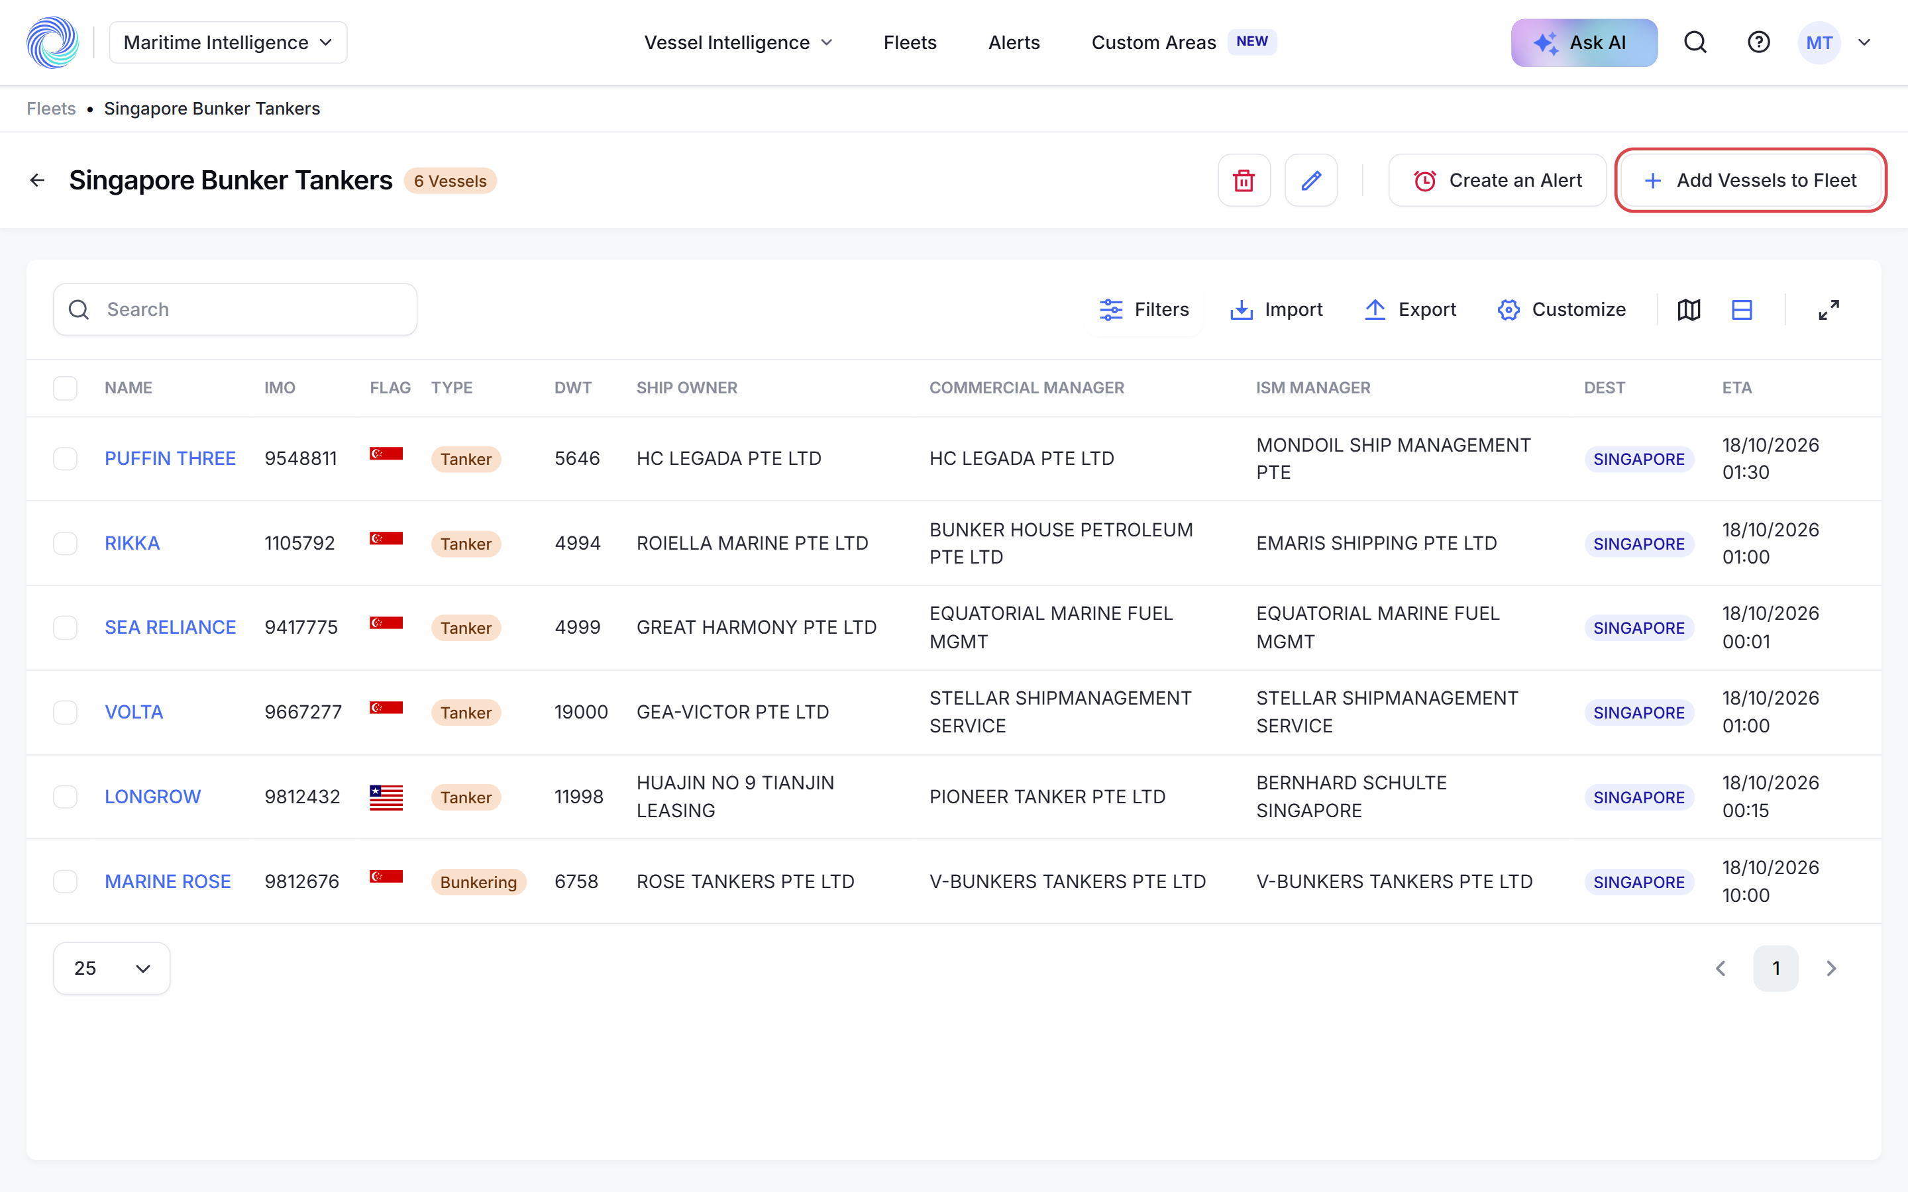The height and width of the screenshot is (1192, 1908).
Task: Open Customize columns settings
Action: pyautogui.click(x=1562, y=310)
